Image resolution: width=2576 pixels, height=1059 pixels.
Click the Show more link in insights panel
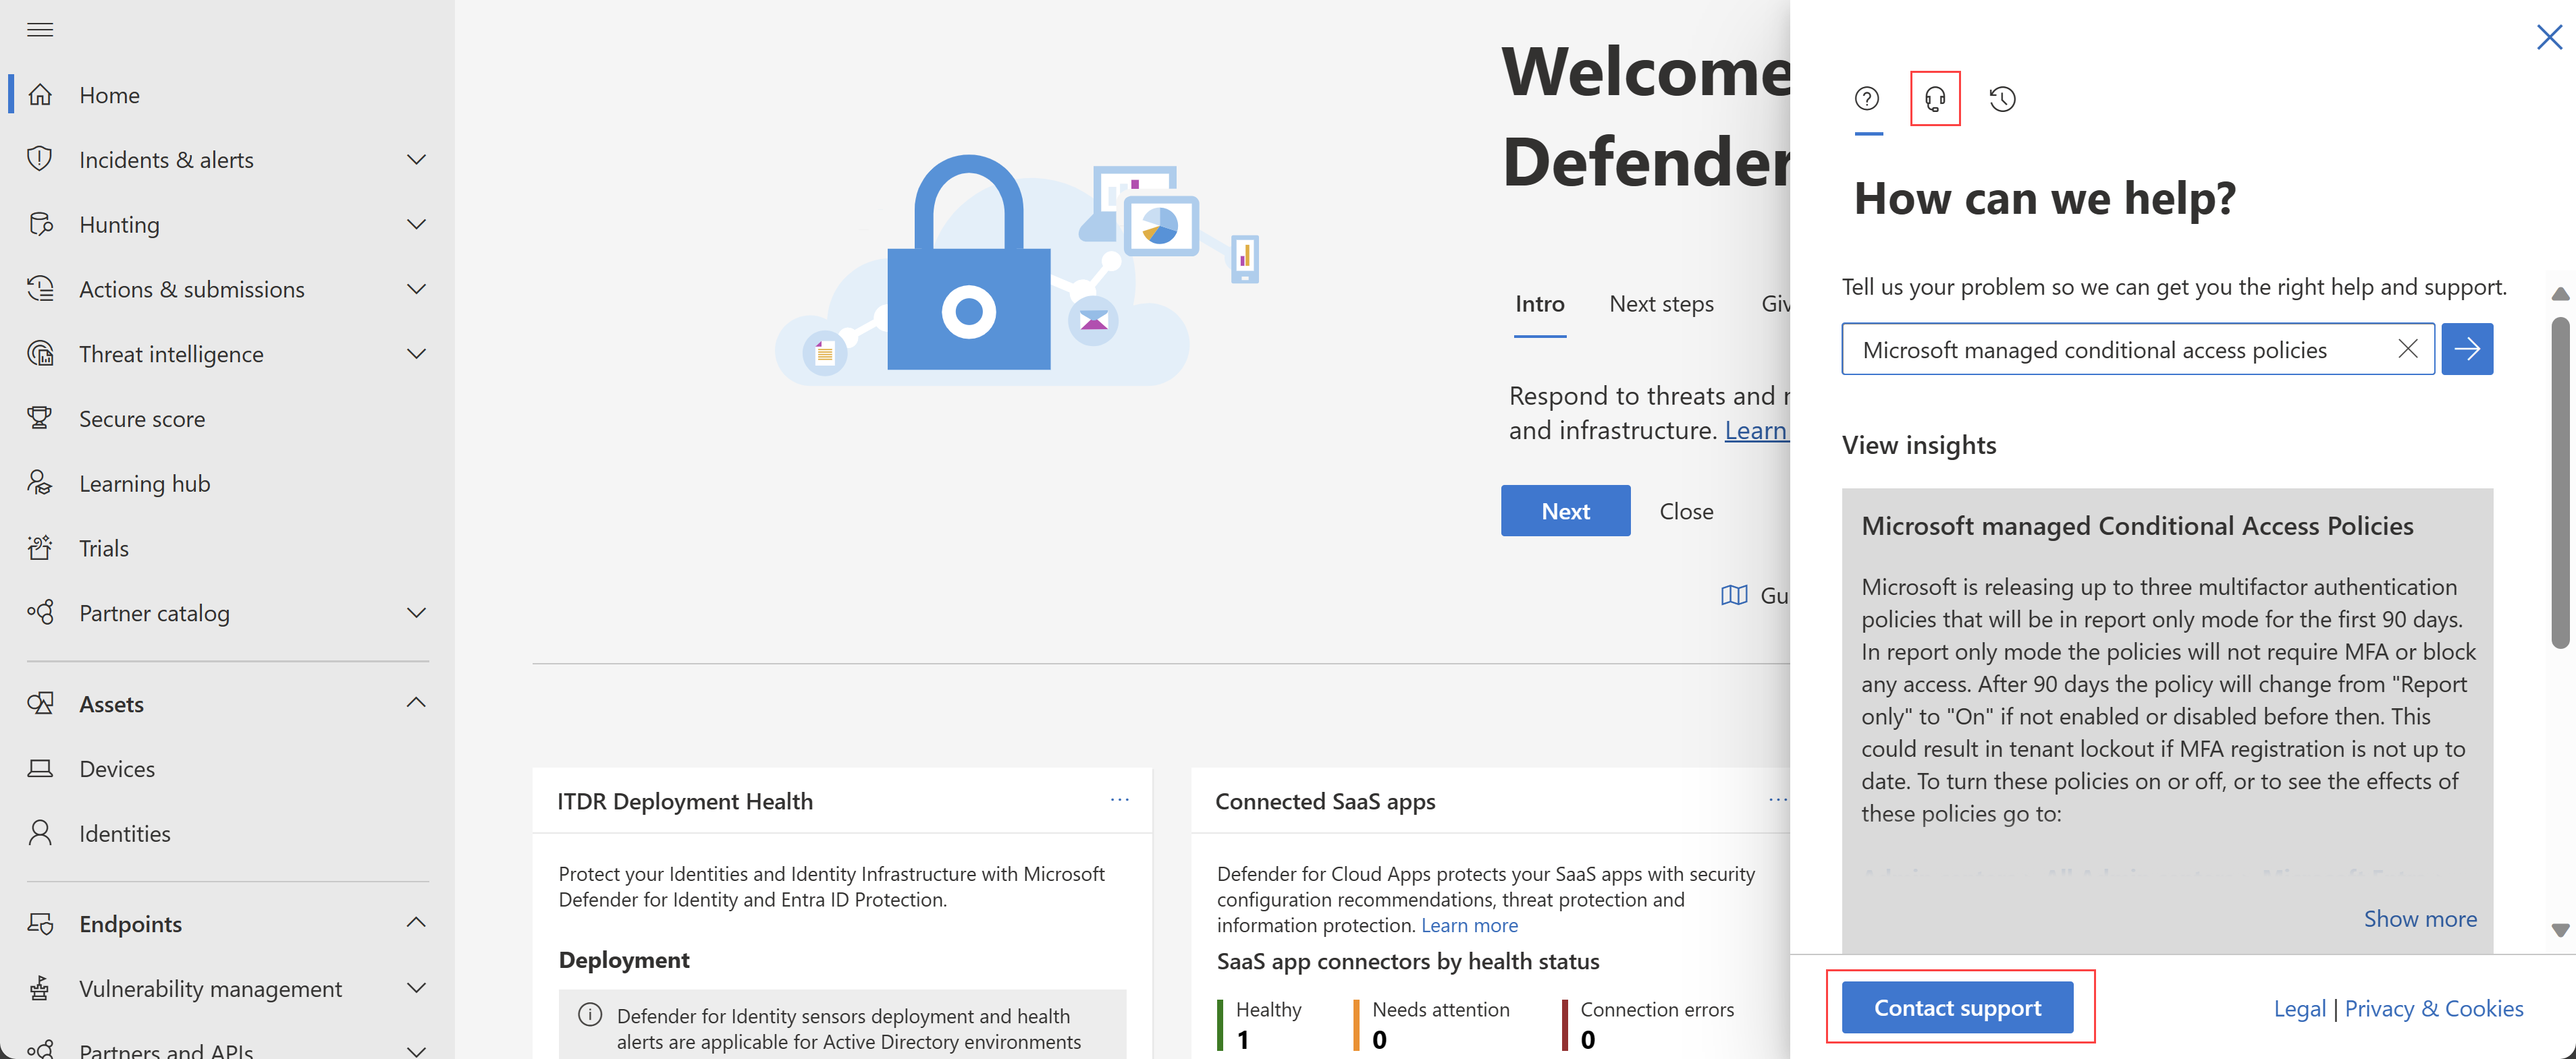pyautogui.click(x=2418, y=916)
